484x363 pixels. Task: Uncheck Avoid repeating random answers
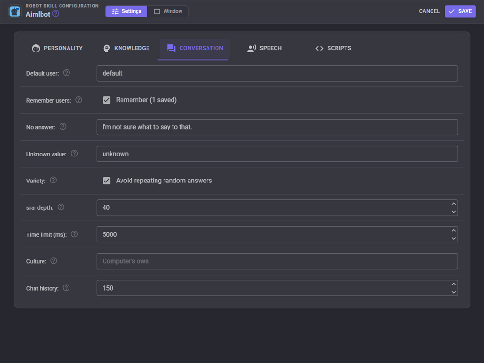106,181
